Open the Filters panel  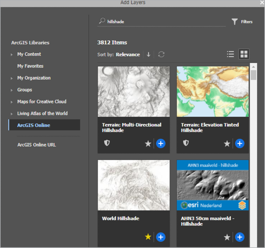pyautogui.click(x=242, y=21)
